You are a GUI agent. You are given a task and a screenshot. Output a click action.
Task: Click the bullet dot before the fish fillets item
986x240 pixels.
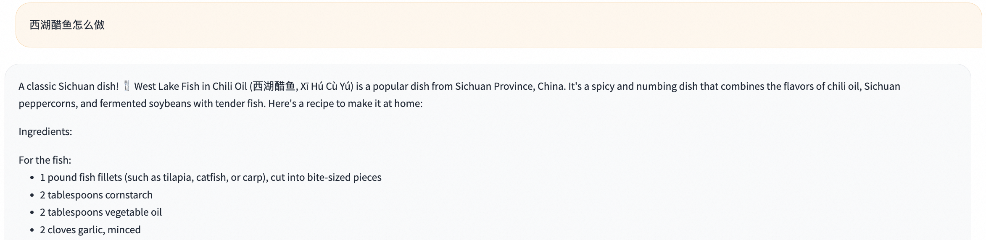click(32, 178)
